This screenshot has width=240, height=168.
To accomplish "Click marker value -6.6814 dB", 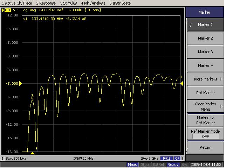I will (x=76, y=19).
